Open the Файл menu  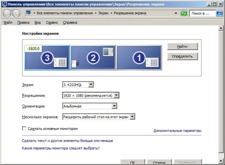pos(8,22)
